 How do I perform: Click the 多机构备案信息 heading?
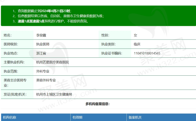(x=98, y=104)
